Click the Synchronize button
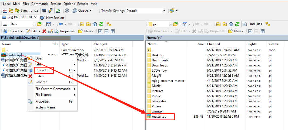 tap(27, 10)
